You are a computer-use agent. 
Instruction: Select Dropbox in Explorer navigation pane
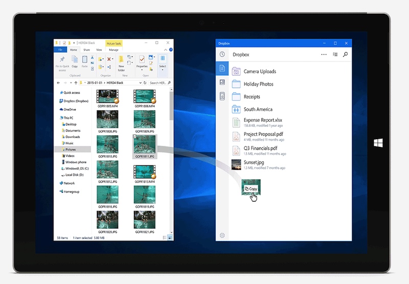[x=74, y=101]
